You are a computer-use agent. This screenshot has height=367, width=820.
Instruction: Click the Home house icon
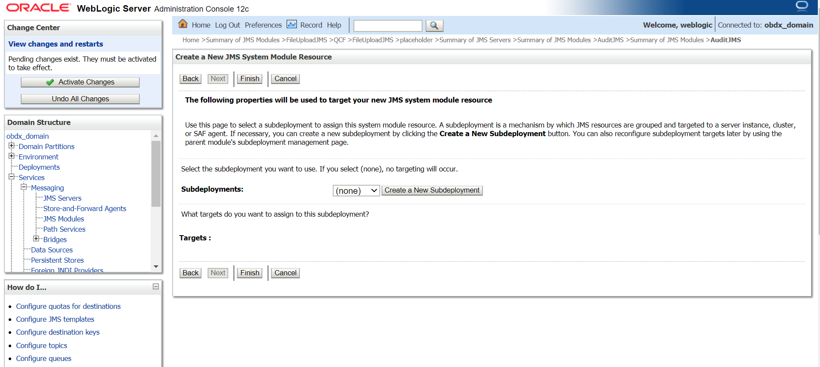[x=183, y=24]
